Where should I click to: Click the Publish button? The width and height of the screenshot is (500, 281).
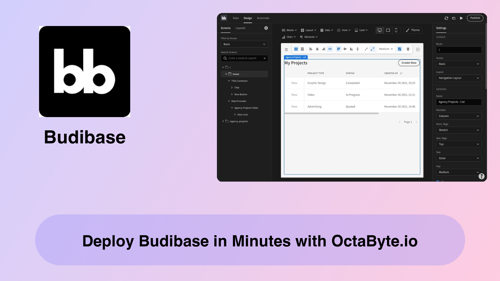(475, 18)
